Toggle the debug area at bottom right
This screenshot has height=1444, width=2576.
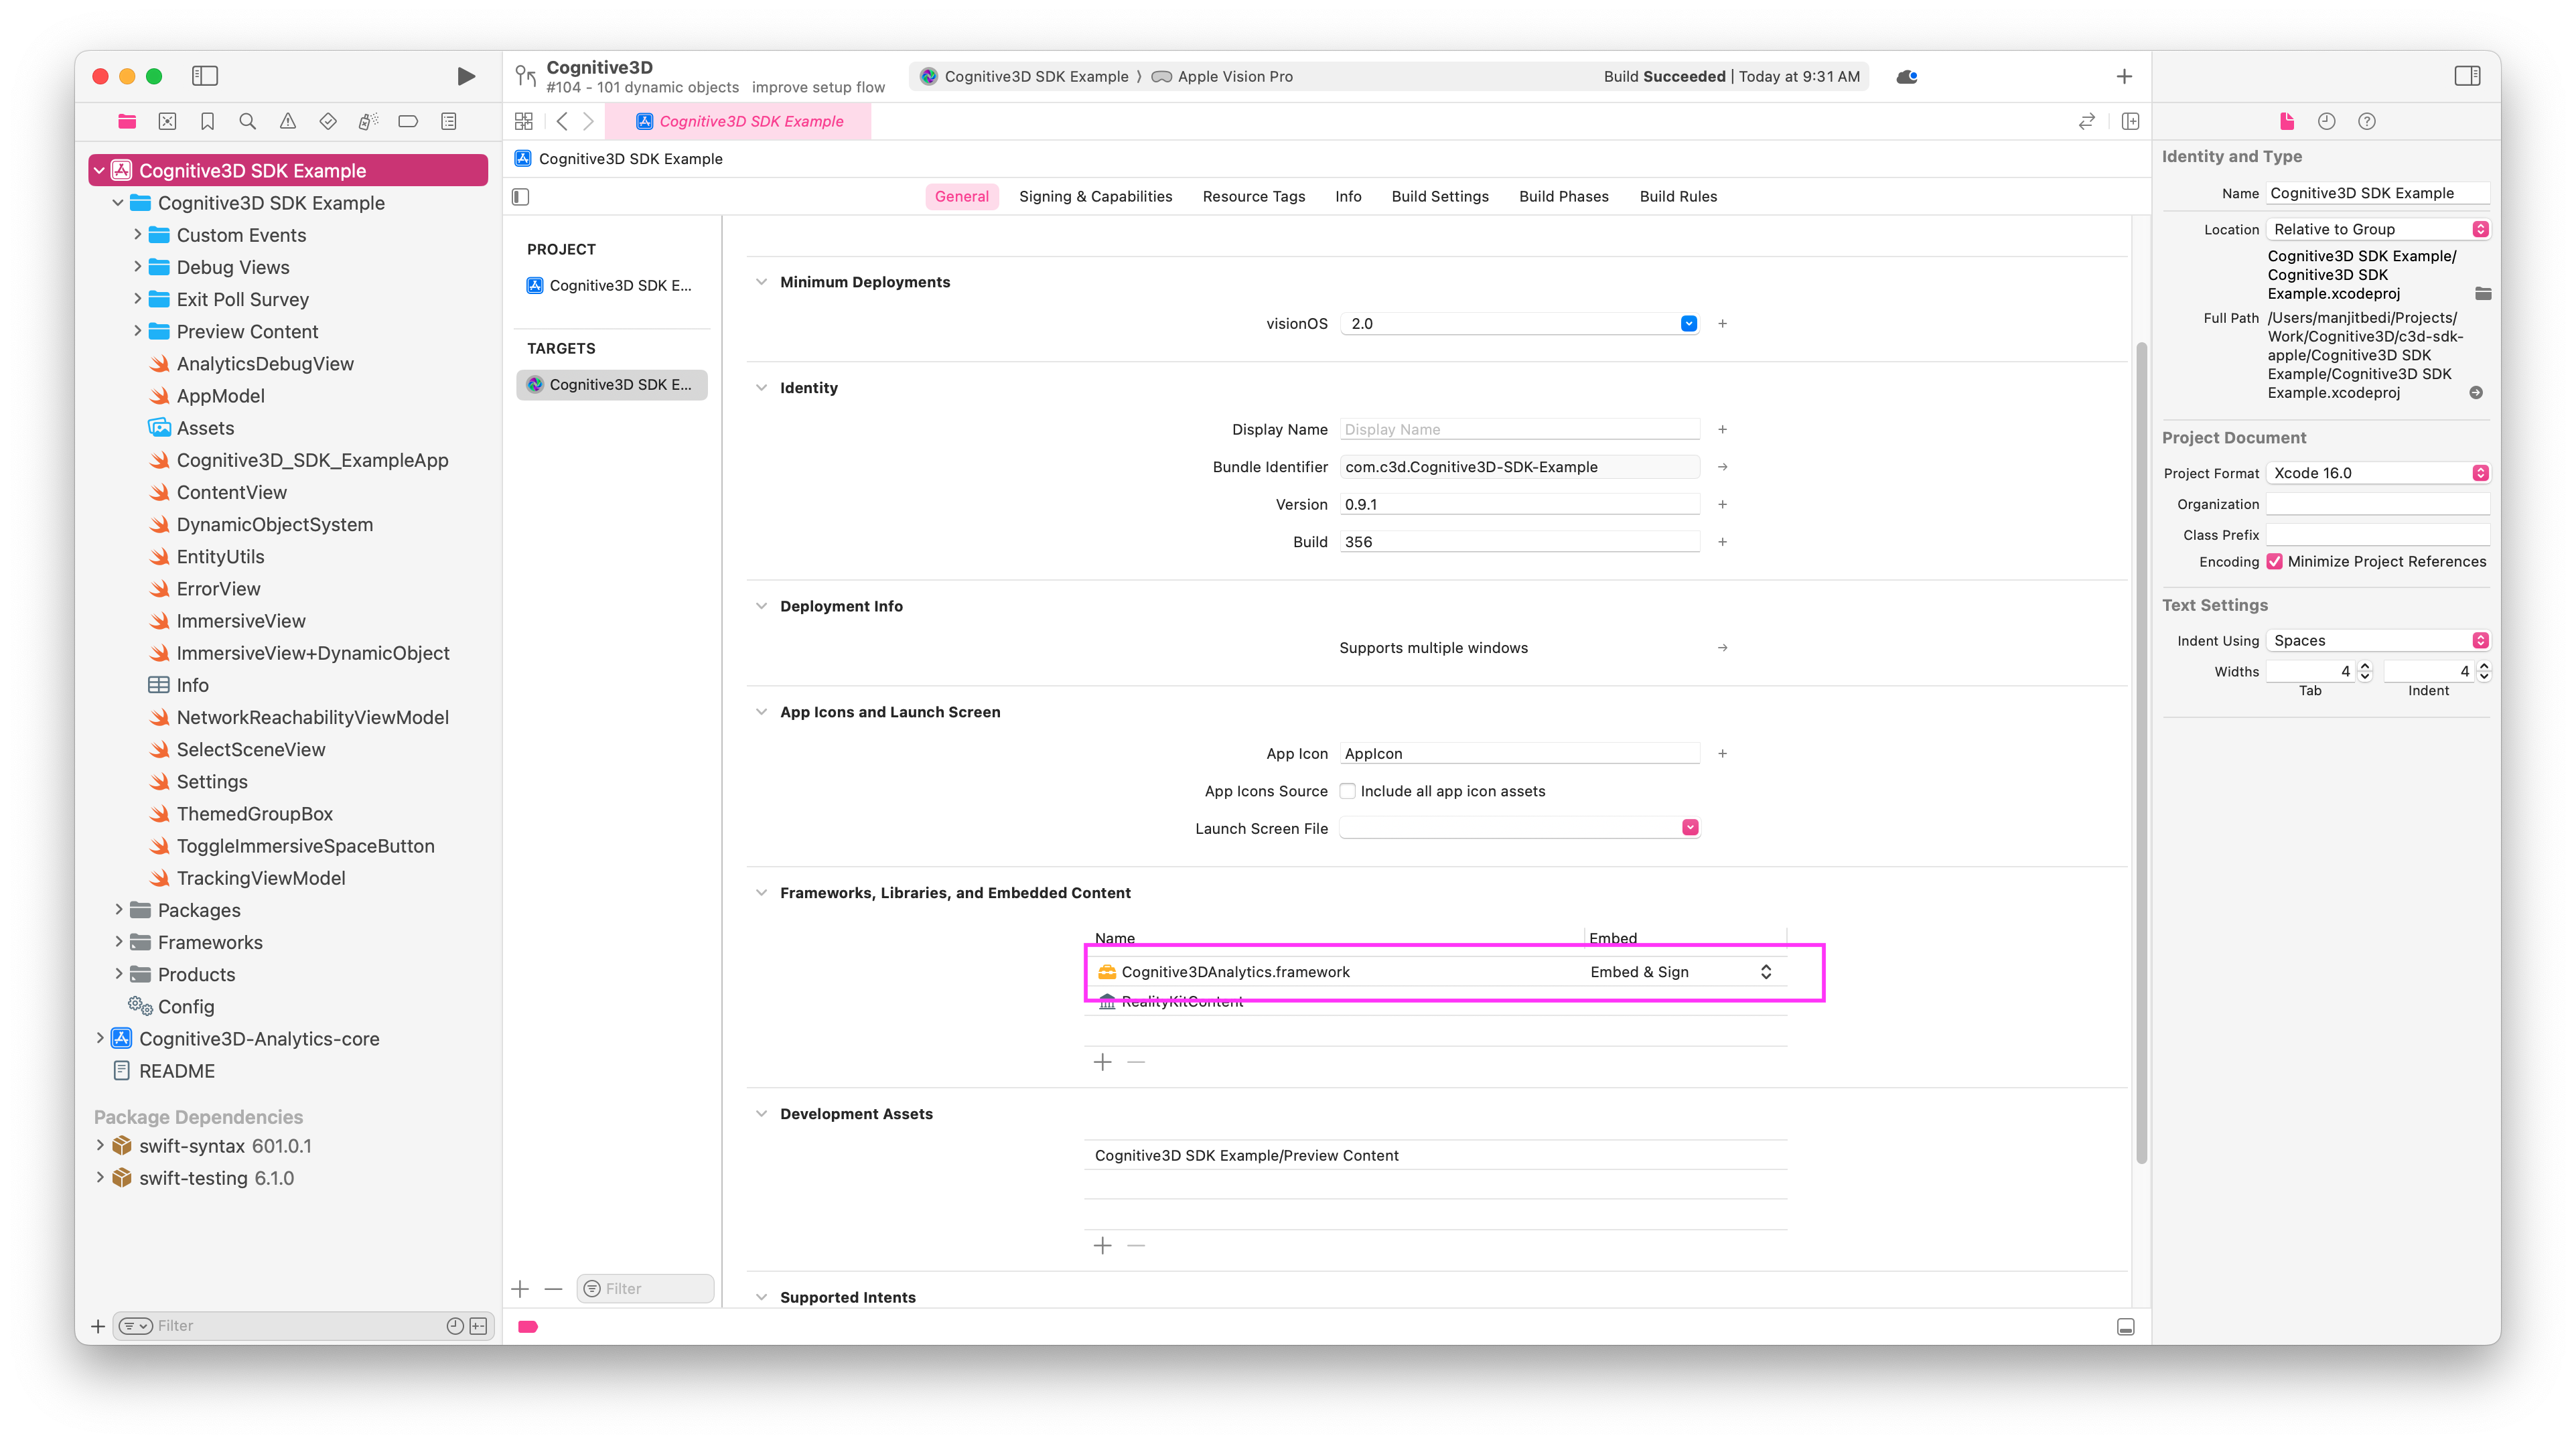pos(2126,1326)
